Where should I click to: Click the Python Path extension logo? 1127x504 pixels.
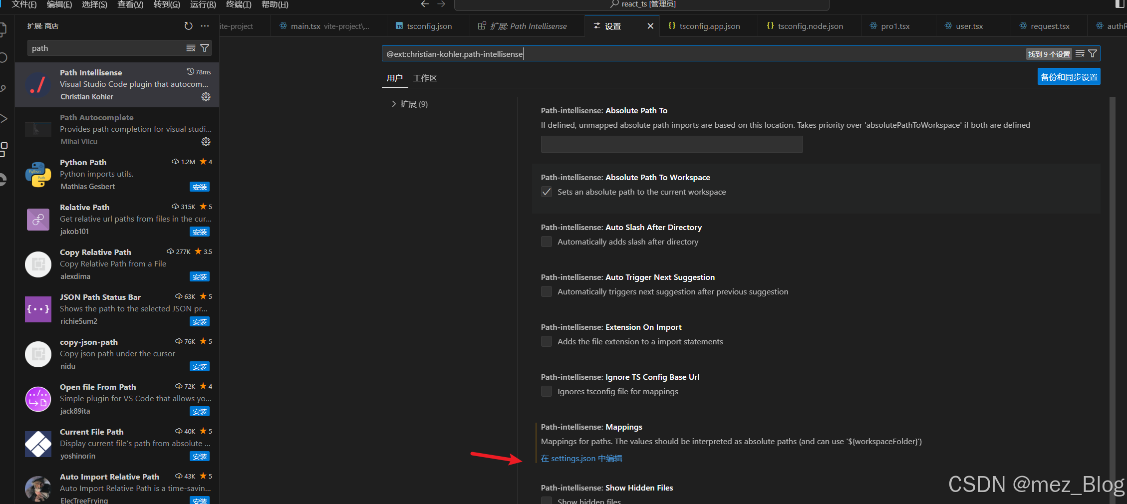(x=38, y=175)
